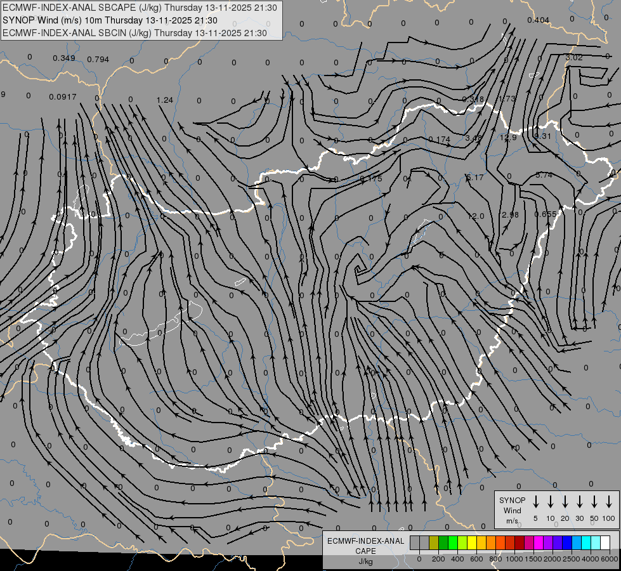The image size is (621, 571).
Task: Click the 'ECMWF-INDEX-ANAL CAPE' legend heading
Action: pos(365,546)
